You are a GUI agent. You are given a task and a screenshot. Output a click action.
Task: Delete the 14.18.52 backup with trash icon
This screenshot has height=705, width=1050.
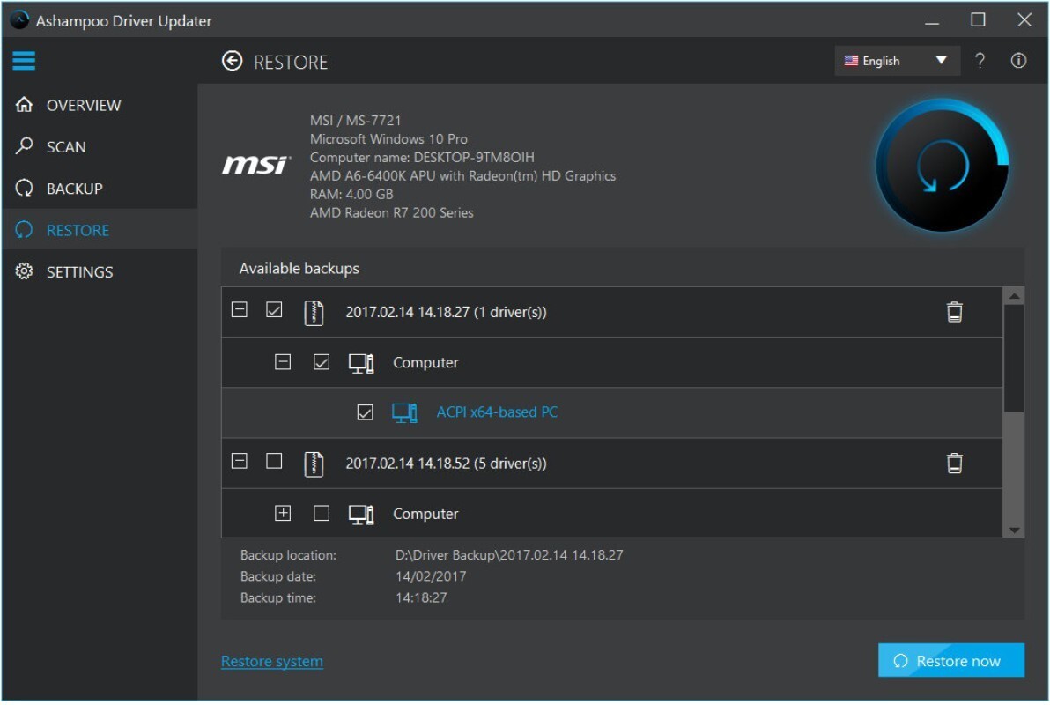click(954, 463)
